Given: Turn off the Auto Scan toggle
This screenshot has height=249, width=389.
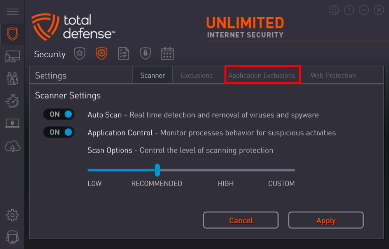Looking at the screenshot, I should (x=59, y=114).
